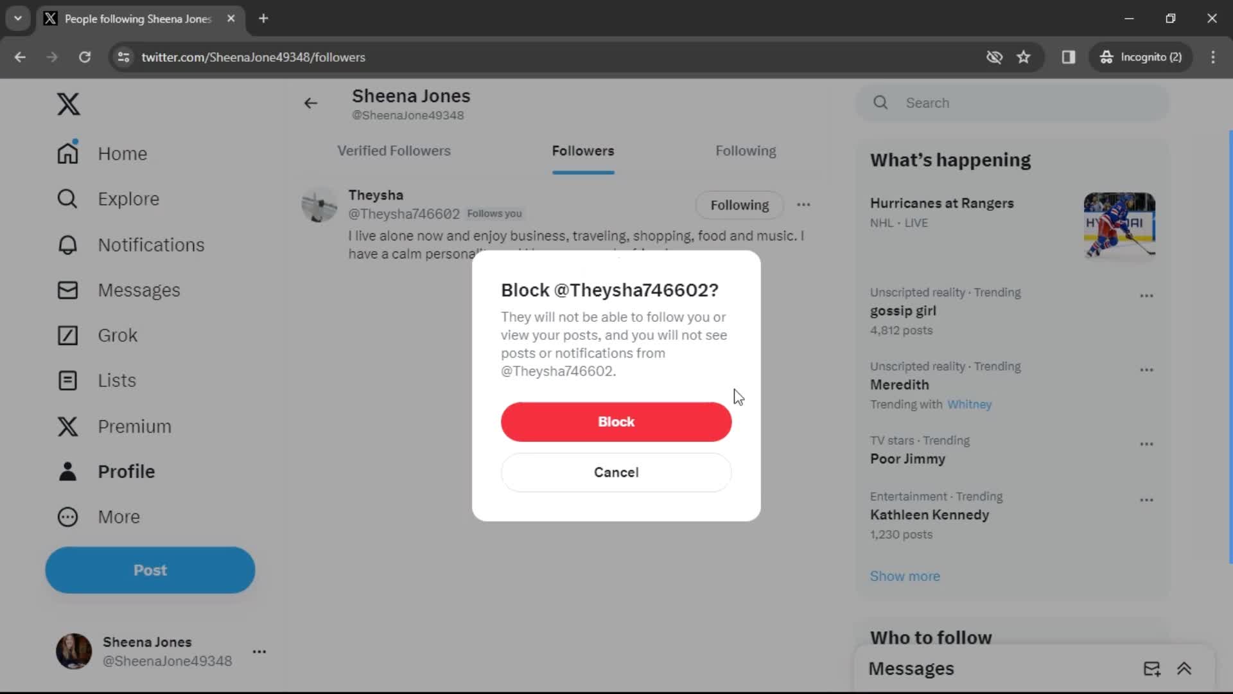Select the Premium X icon
Image resolution: width=1233 pixels, height=694 pixels.
(67, 425)
